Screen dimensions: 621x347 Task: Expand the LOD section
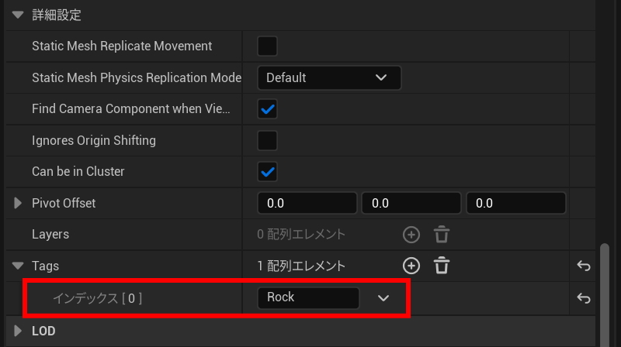click(x=19, y=331)
